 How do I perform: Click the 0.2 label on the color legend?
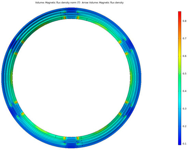(184, 126)
